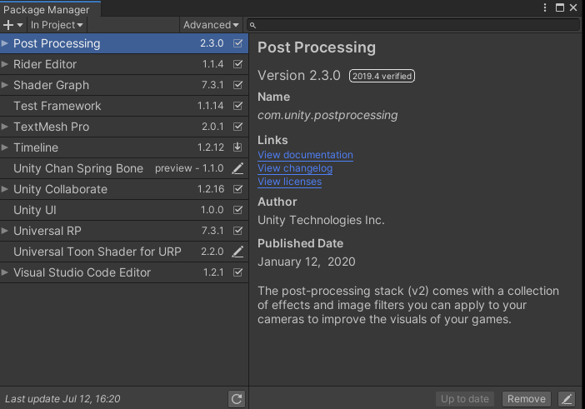Click the Timeline update-available download icon
585x409 pixels.
pyautogui.click(x=237, y=147)
